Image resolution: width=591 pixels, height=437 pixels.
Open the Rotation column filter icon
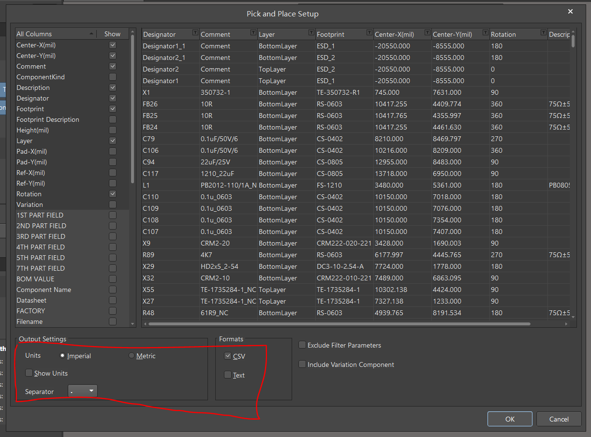[543, 33]
